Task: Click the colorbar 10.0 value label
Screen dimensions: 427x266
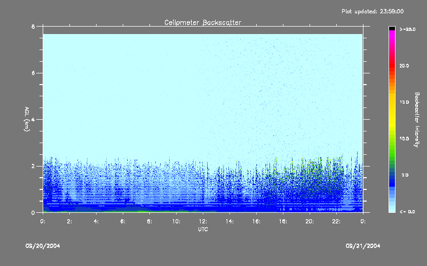Action: coord(404,139)
